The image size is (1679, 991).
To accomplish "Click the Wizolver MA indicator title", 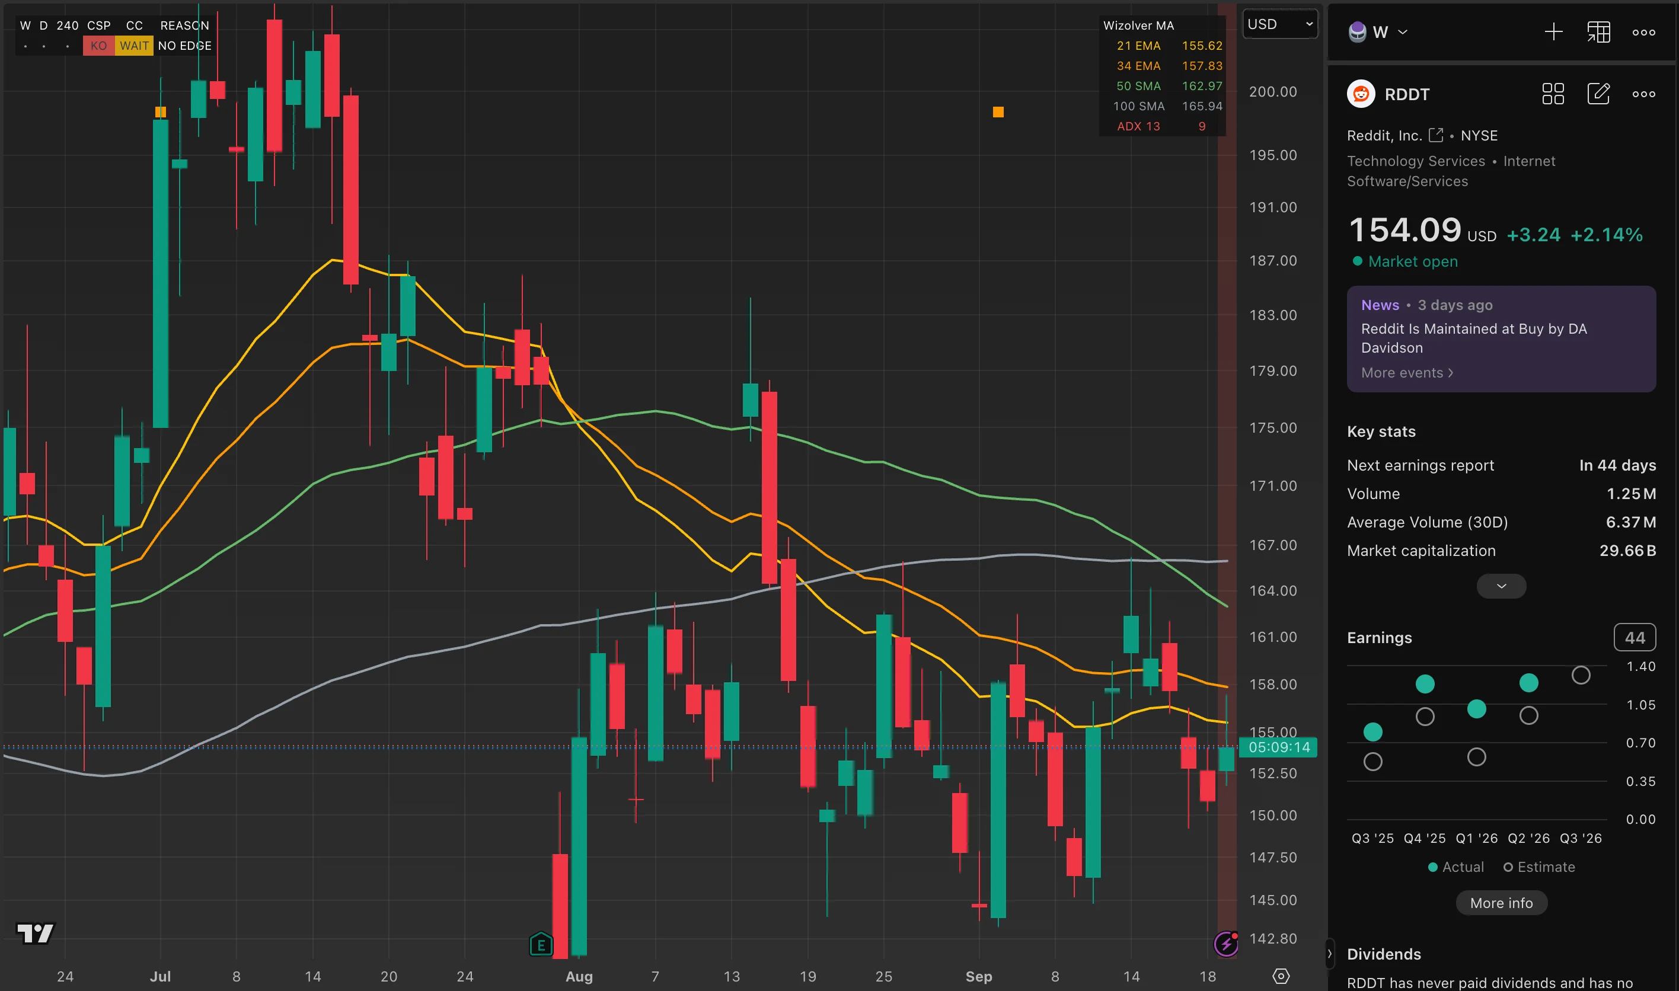I will coord(1139,25).
